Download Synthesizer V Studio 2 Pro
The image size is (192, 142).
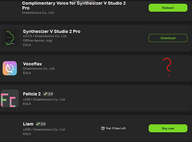[x=168, y=38]
